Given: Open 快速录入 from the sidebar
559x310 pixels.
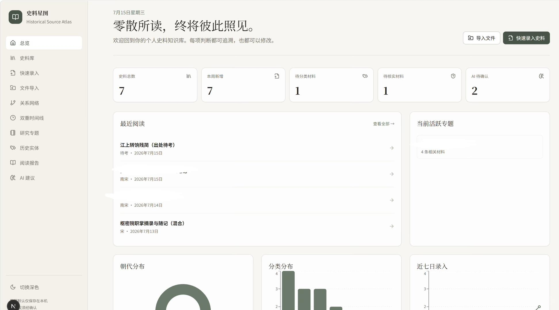Looking at the screenshot, I should 44,73.
